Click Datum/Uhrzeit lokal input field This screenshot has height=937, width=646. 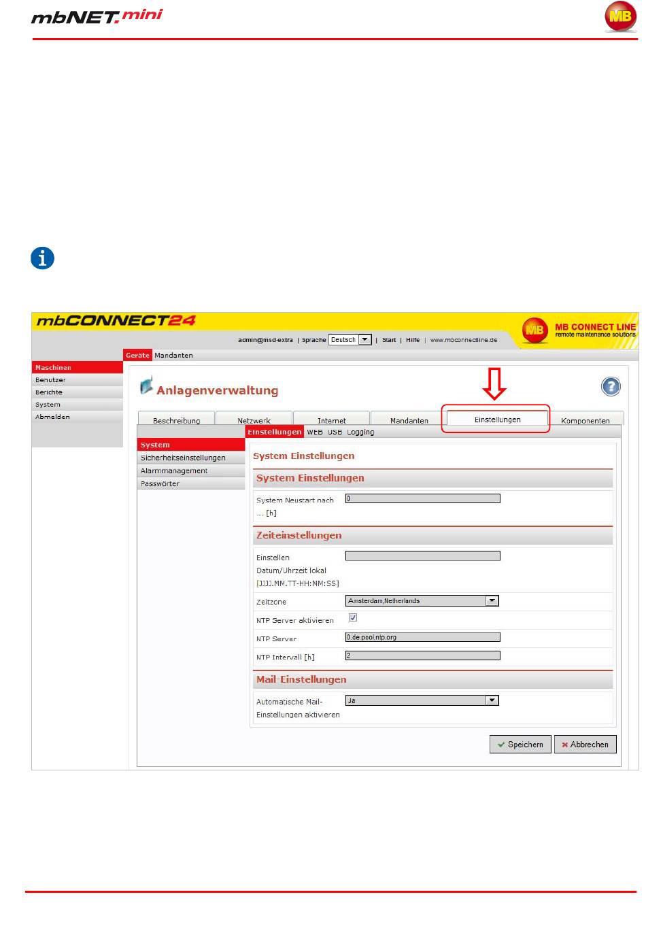click(423, 556)
